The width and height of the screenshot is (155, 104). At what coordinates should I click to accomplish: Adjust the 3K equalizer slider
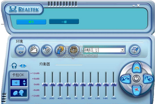(83, 84)
